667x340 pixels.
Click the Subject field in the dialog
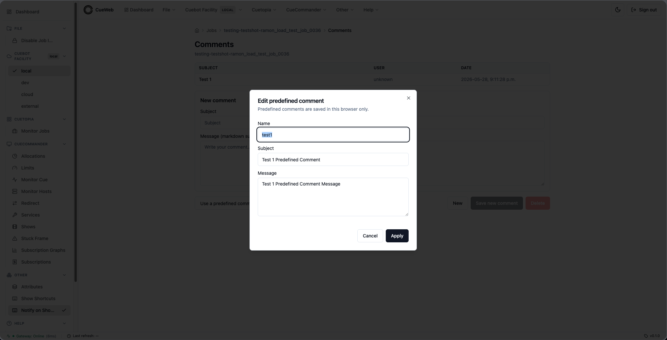pyautogui.click(x=333, y=159)
